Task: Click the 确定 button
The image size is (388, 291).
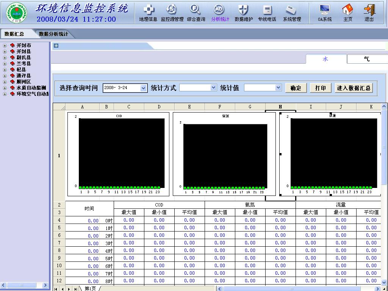Action: (x=296, y=88)
